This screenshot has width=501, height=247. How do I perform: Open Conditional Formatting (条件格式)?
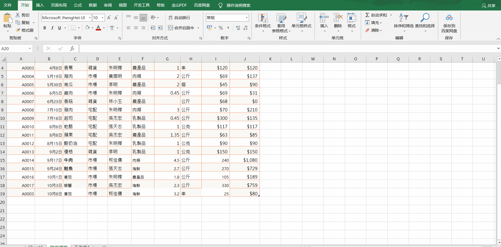(263, 23)
